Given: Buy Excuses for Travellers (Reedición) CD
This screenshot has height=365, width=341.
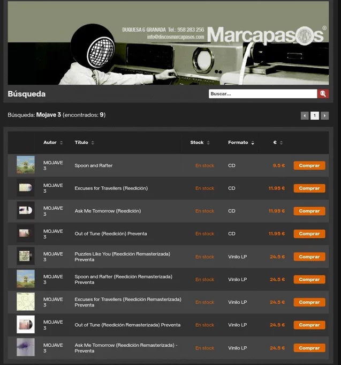Looking at the screenshot, I should pyautogui.click(x=309, y=188).
